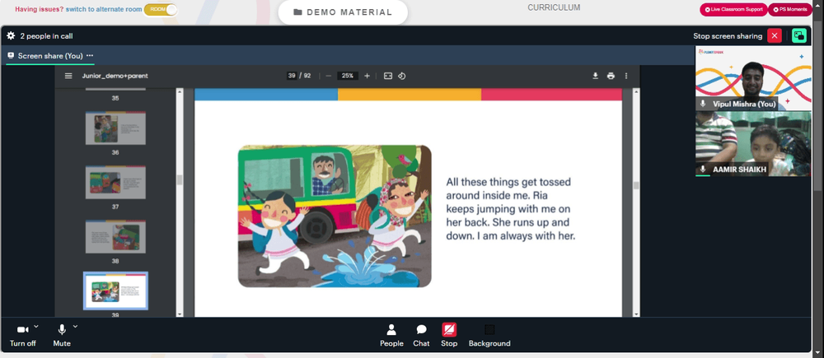Click the 25% zoom level field

pos(348,76)
